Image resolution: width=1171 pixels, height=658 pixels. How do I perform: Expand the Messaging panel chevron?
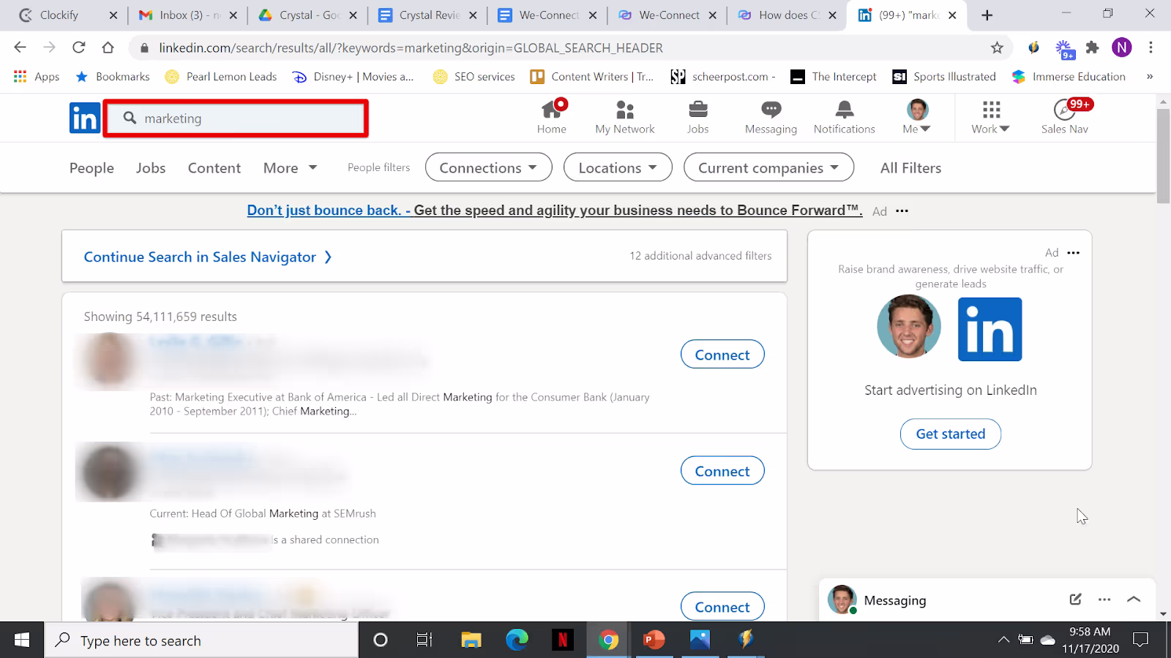(1134, 600)
